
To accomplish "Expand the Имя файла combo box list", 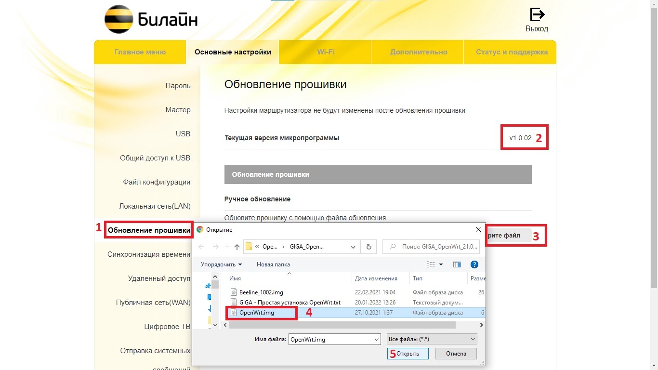I will (x=376, y=339).
